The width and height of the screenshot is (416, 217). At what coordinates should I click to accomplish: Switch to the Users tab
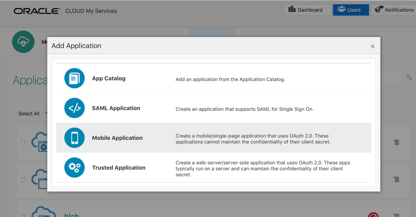point(350,10)
